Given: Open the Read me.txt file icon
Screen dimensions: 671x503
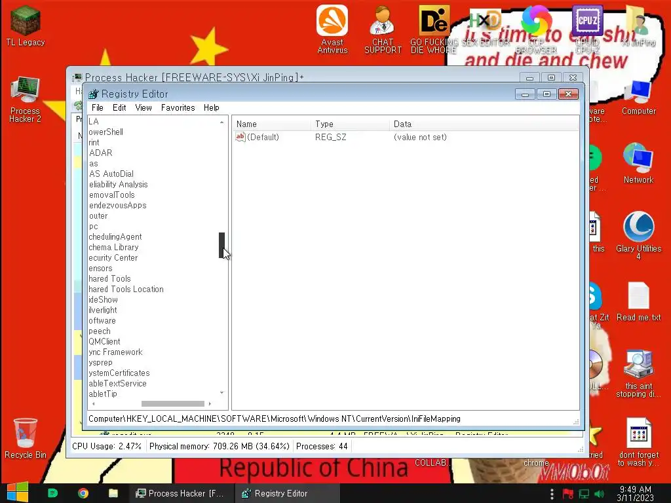Looking at the screenshot, I should 638,301.
